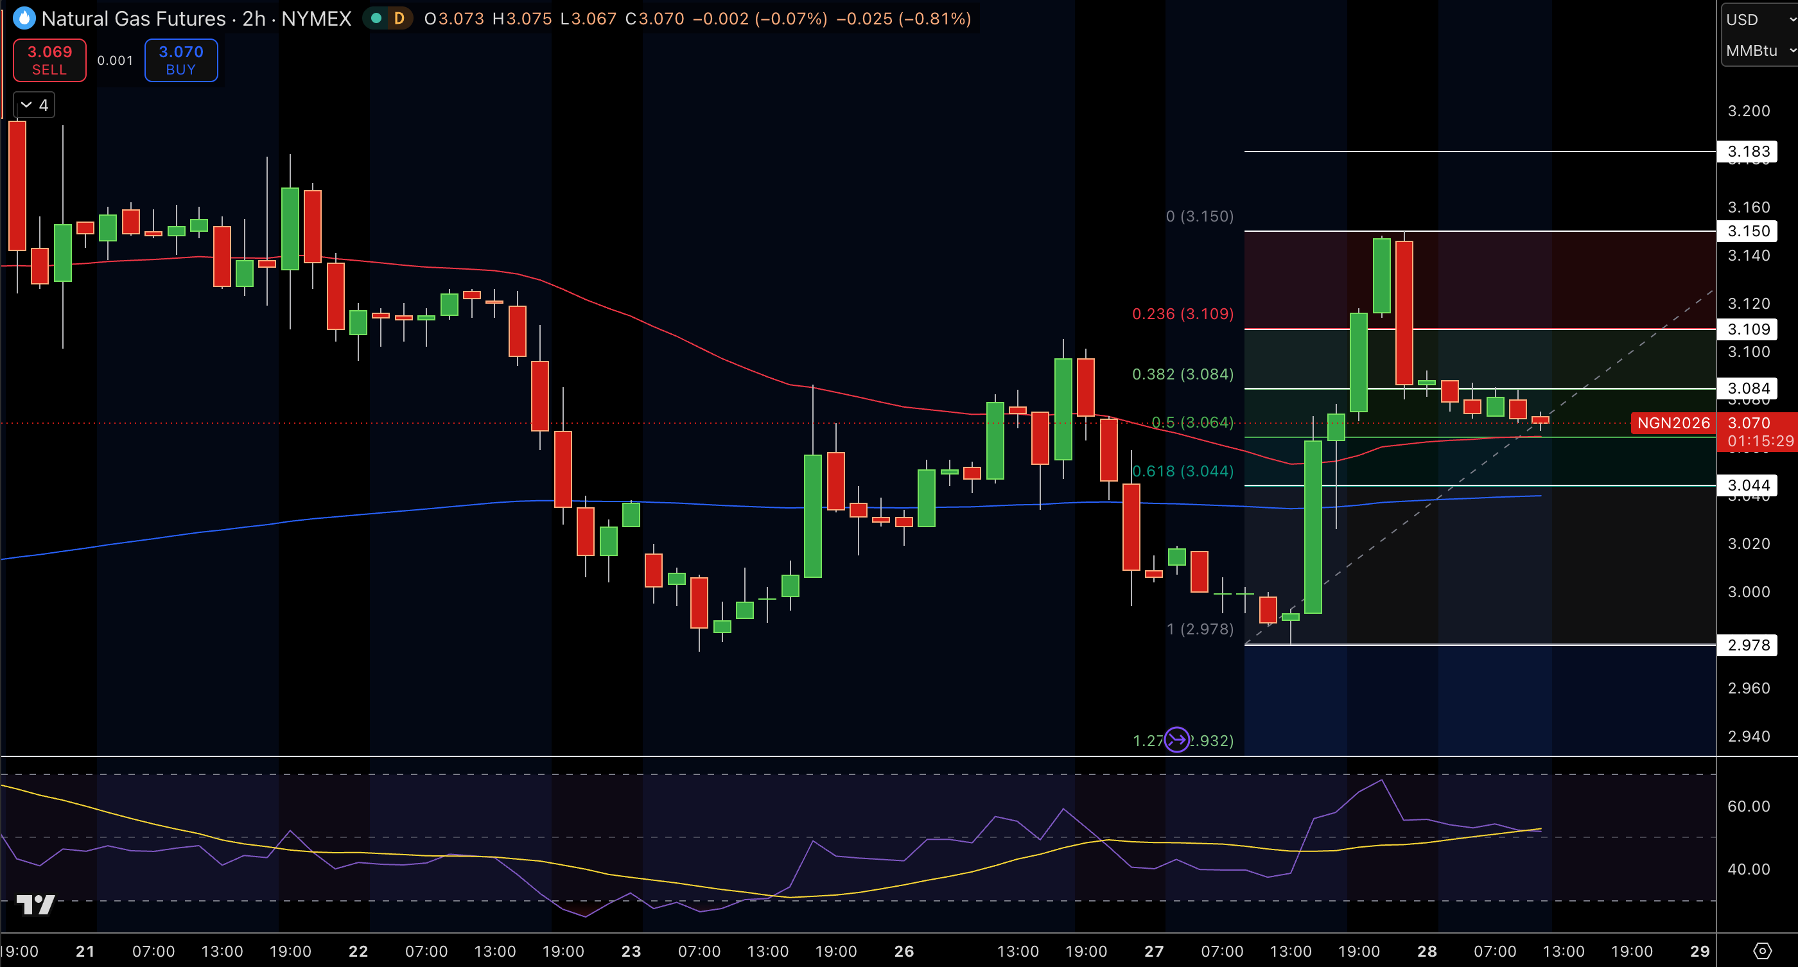Select the 3.150 price axis label
Viewport: 1798px width, 967px height.
[x=1748, y=231]
